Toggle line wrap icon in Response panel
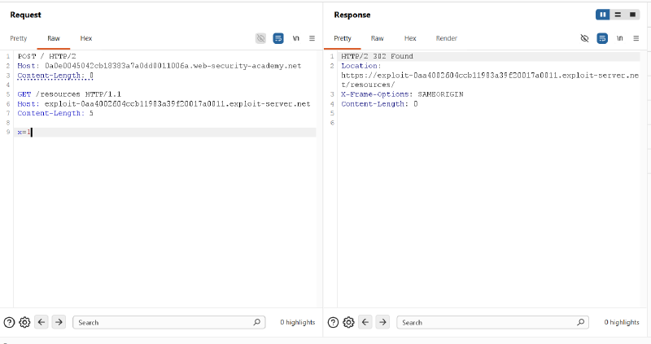Screen dimensions: 651x344 coord(602,38)
